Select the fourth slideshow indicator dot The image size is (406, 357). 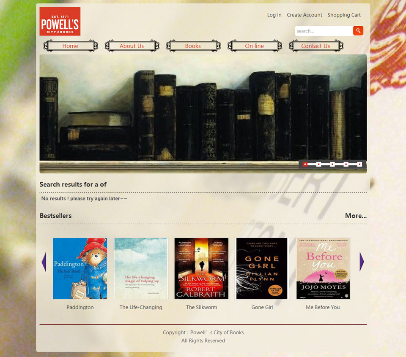click(346, 164)
